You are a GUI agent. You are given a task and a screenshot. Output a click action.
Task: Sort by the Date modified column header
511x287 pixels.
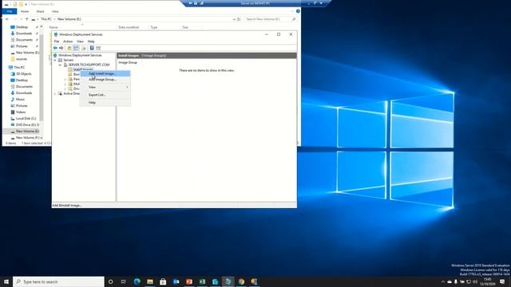pos(129,27)
